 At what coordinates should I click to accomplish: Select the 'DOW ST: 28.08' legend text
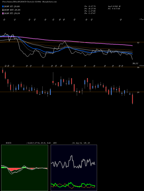[12, 6]
